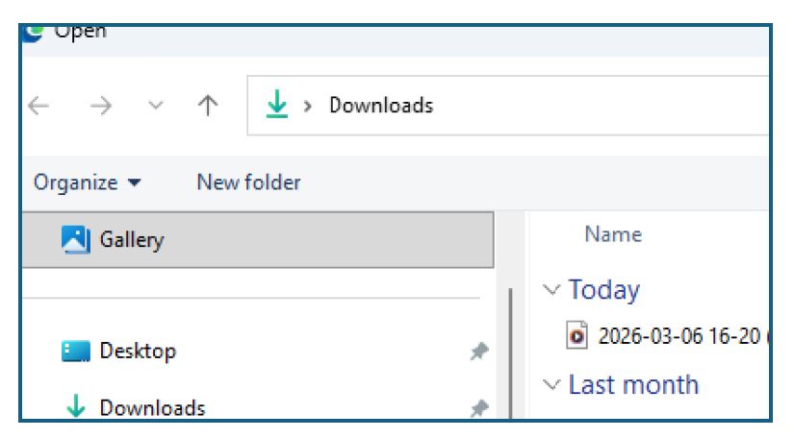Go up one folder level with Up arrow

click(206, 106)
